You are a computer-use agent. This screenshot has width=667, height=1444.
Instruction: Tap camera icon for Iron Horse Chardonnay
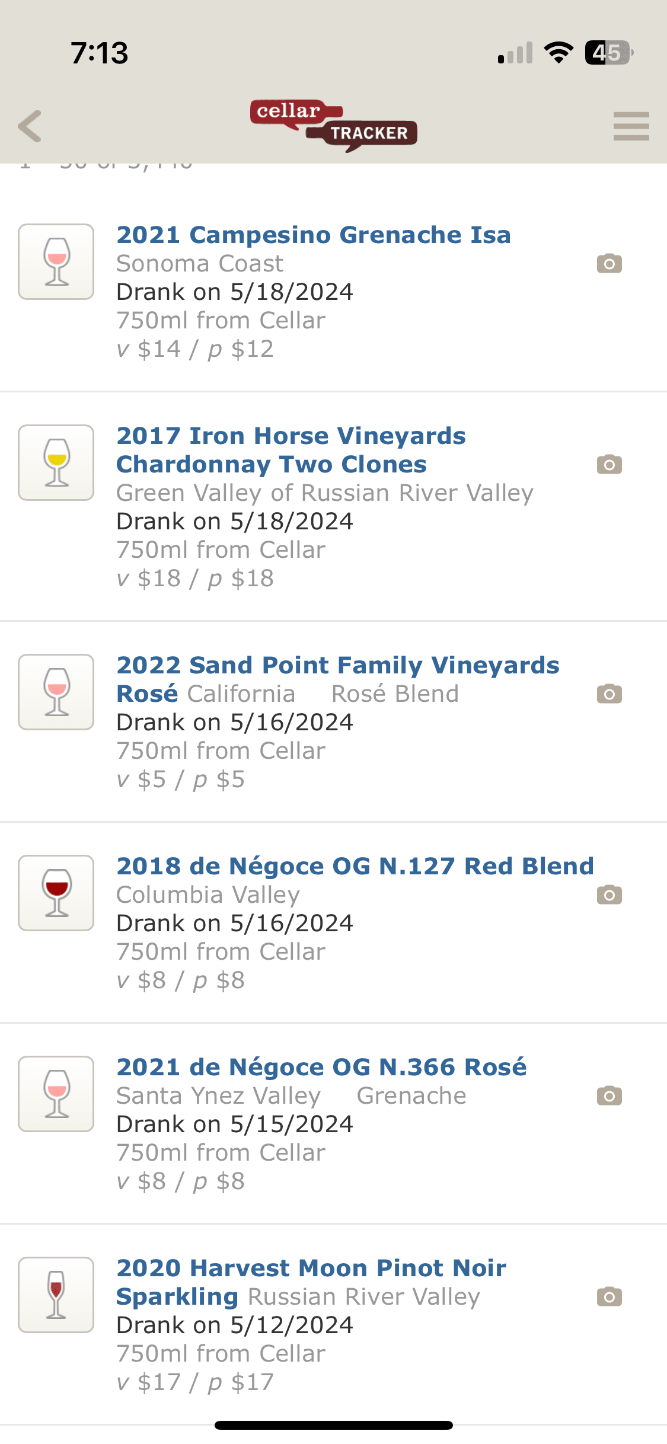coord(609,464)
